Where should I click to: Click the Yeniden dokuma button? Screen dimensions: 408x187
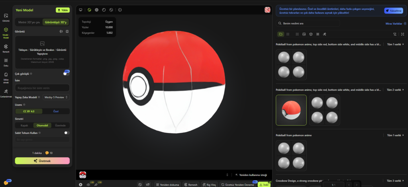(167, 185)
